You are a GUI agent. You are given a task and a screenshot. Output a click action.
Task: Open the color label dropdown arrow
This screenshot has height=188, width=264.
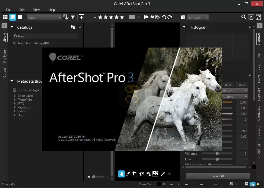point(138,17)
